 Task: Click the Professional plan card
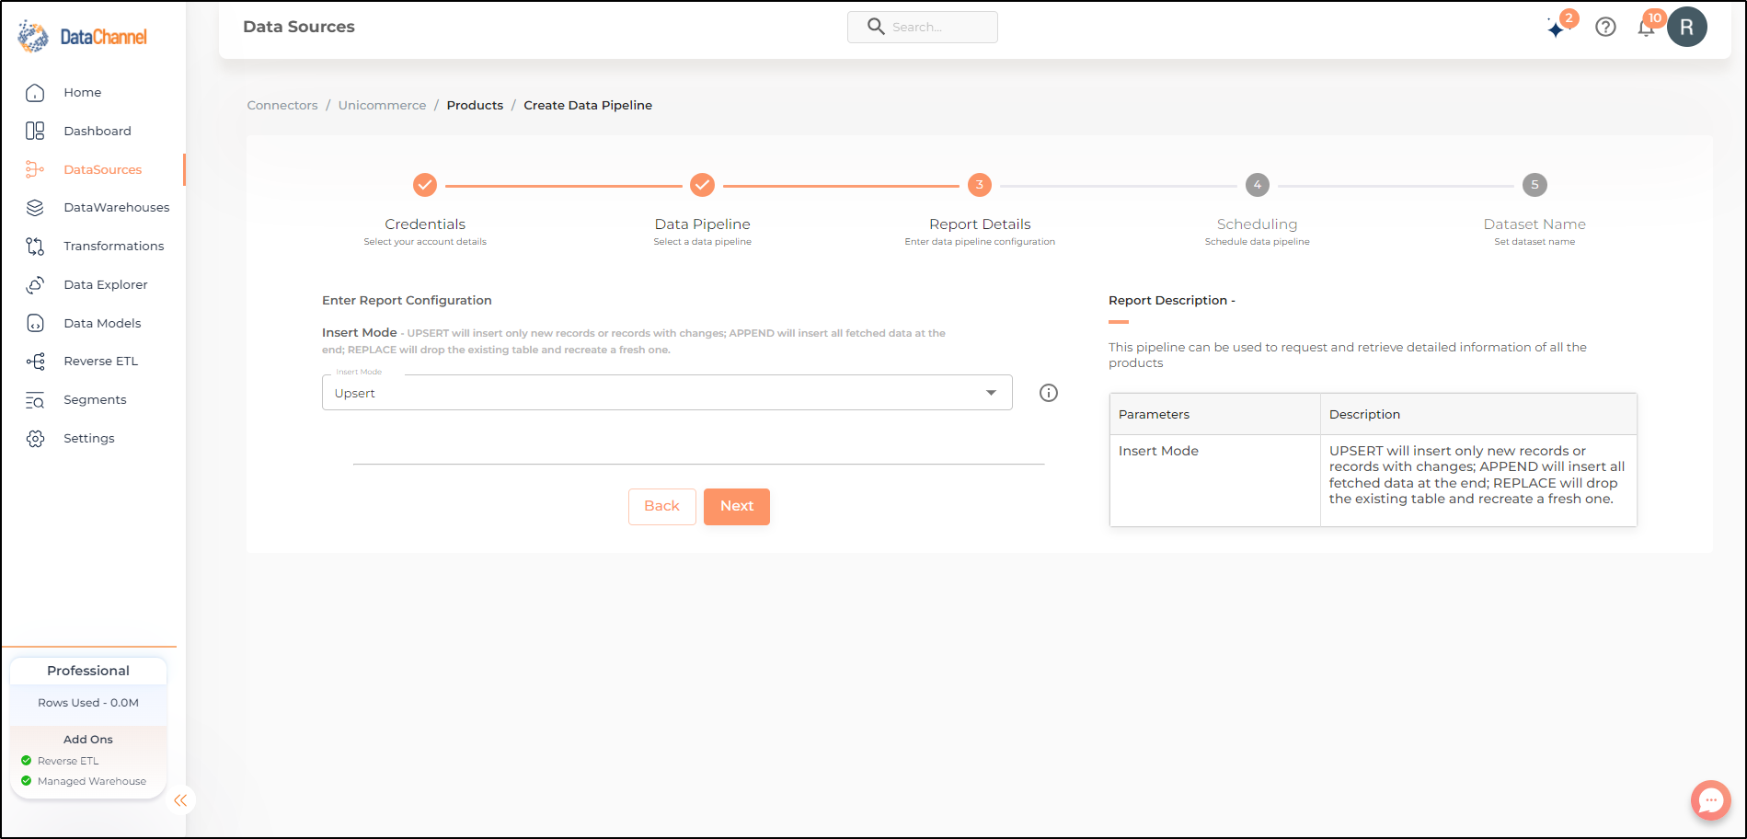point(88,671)
